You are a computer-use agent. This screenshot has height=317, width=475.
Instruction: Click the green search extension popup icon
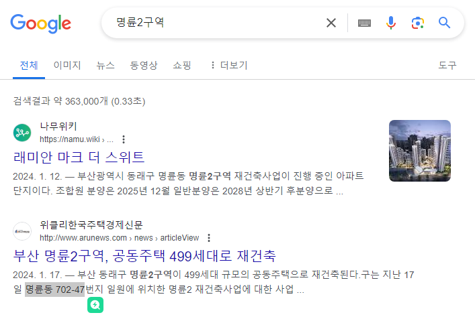(x=95, y=305)
